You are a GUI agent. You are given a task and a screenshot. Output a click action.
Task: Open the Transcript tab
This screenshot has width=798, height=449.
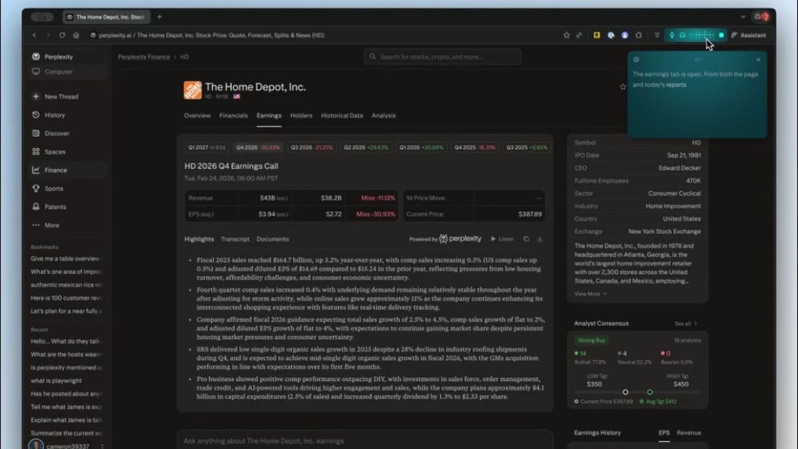(x=235, y=239)
